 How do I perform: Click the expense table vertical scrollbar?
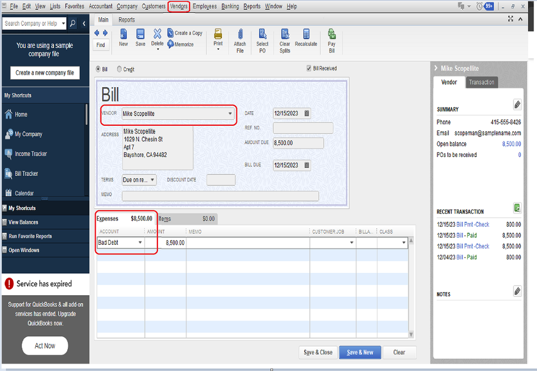pyautogui.click(x=411, y=287)
